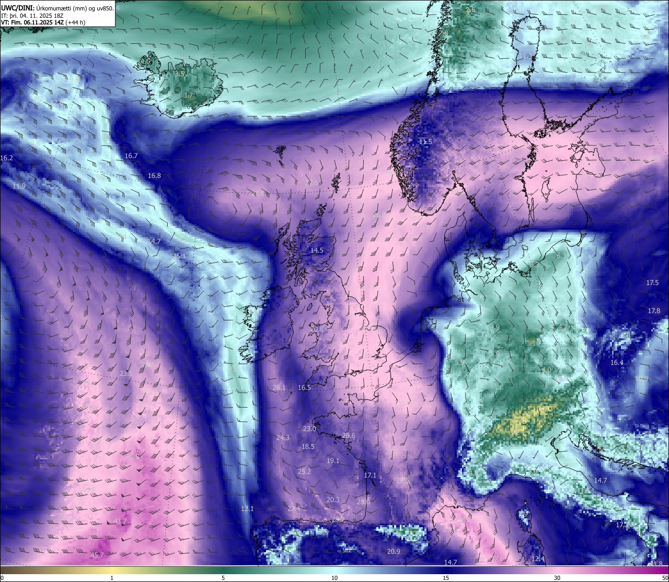Click the 20.3 value on the map

333,500
